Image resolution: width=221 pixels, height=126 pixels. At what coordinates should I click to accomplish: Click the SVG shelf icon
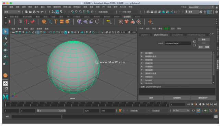pos(62,22)
